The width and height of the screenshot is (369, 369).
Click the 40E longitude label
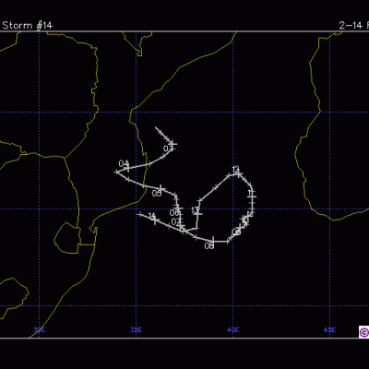coord(233,330)
